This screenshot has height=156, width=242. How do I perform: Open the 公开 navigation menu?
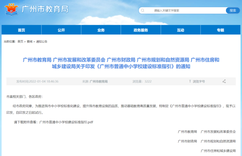61,30
